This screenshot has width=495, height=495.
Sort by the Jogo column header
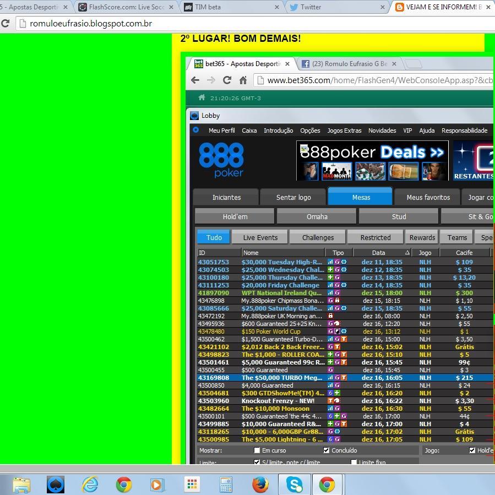[x=425, y=253]
